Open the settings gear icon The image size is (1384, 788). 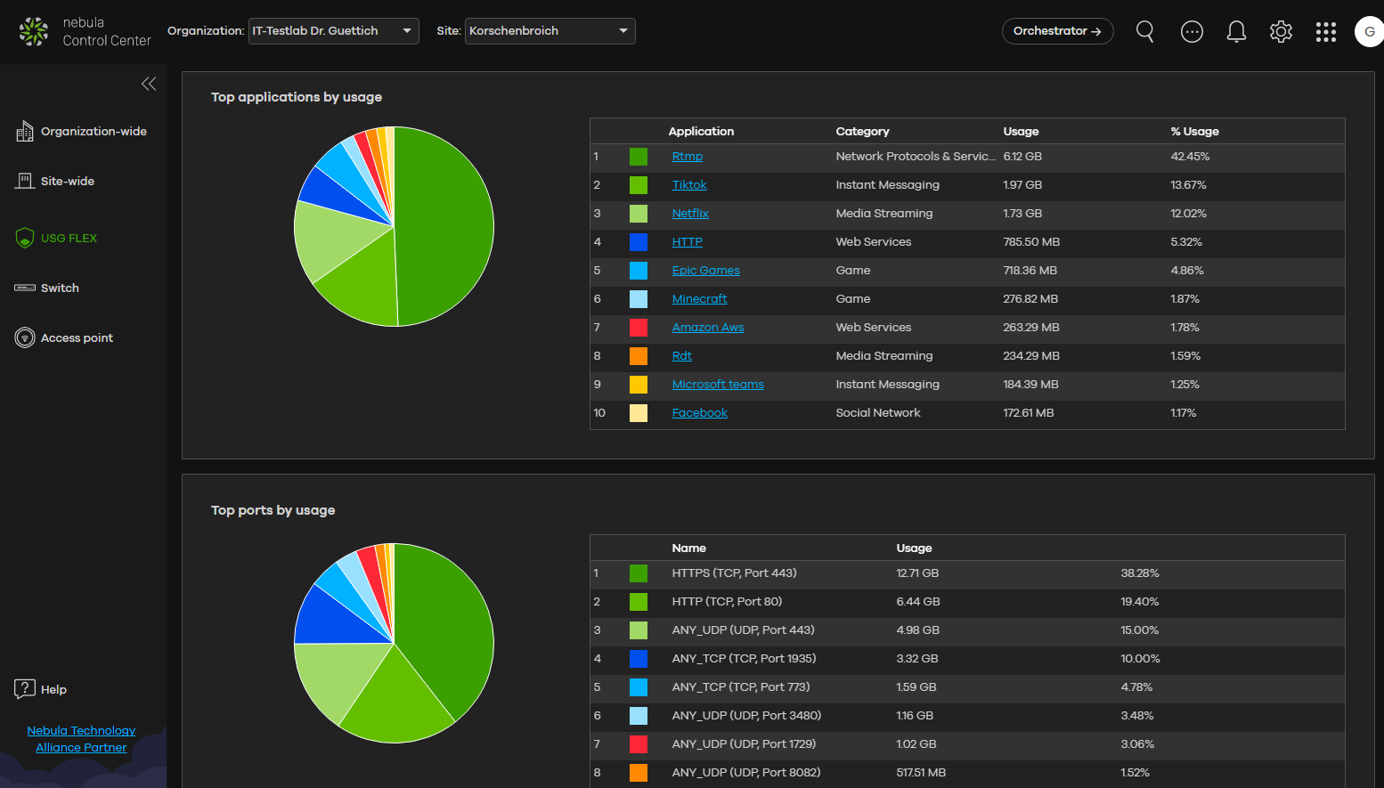click(x=1281, y=31)
